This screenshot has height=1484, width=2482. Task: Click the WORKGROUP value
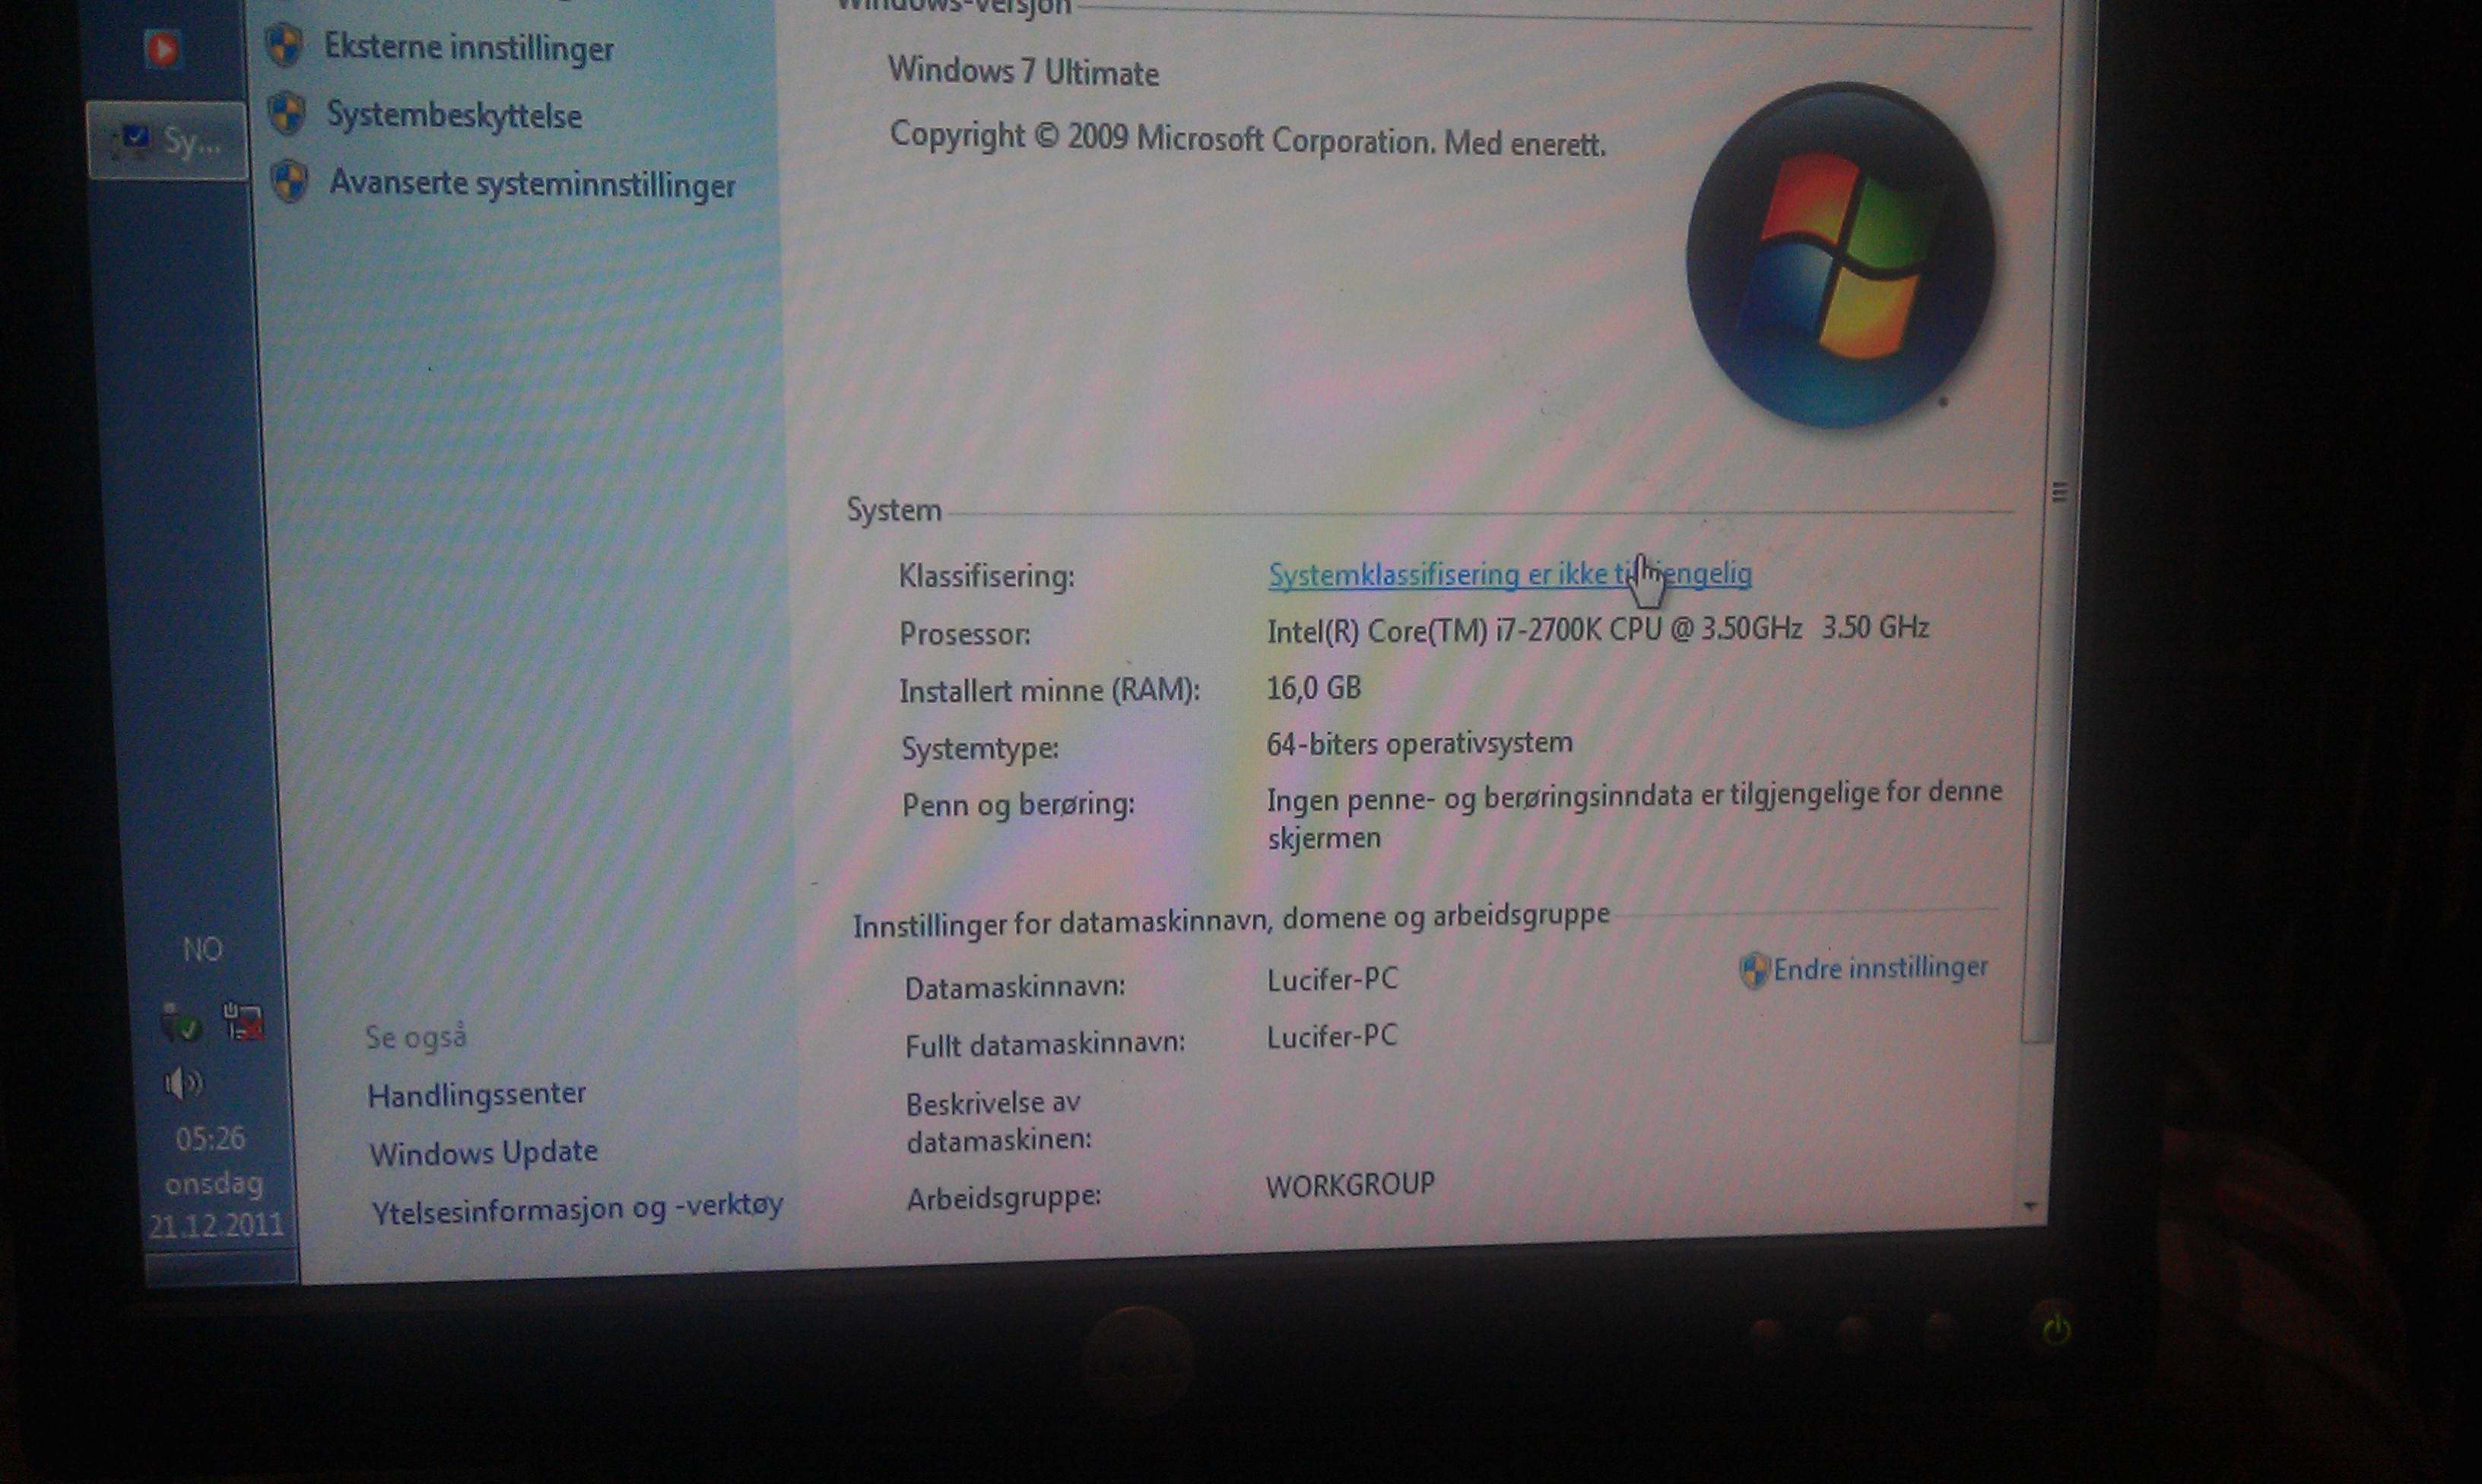1350,1185
